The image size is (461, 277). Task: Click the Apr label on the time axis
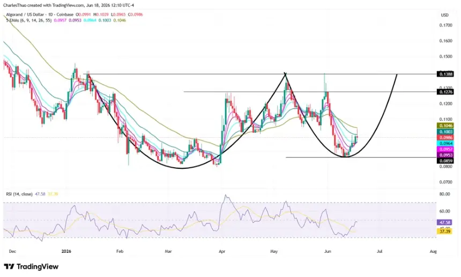click(222, 251)
